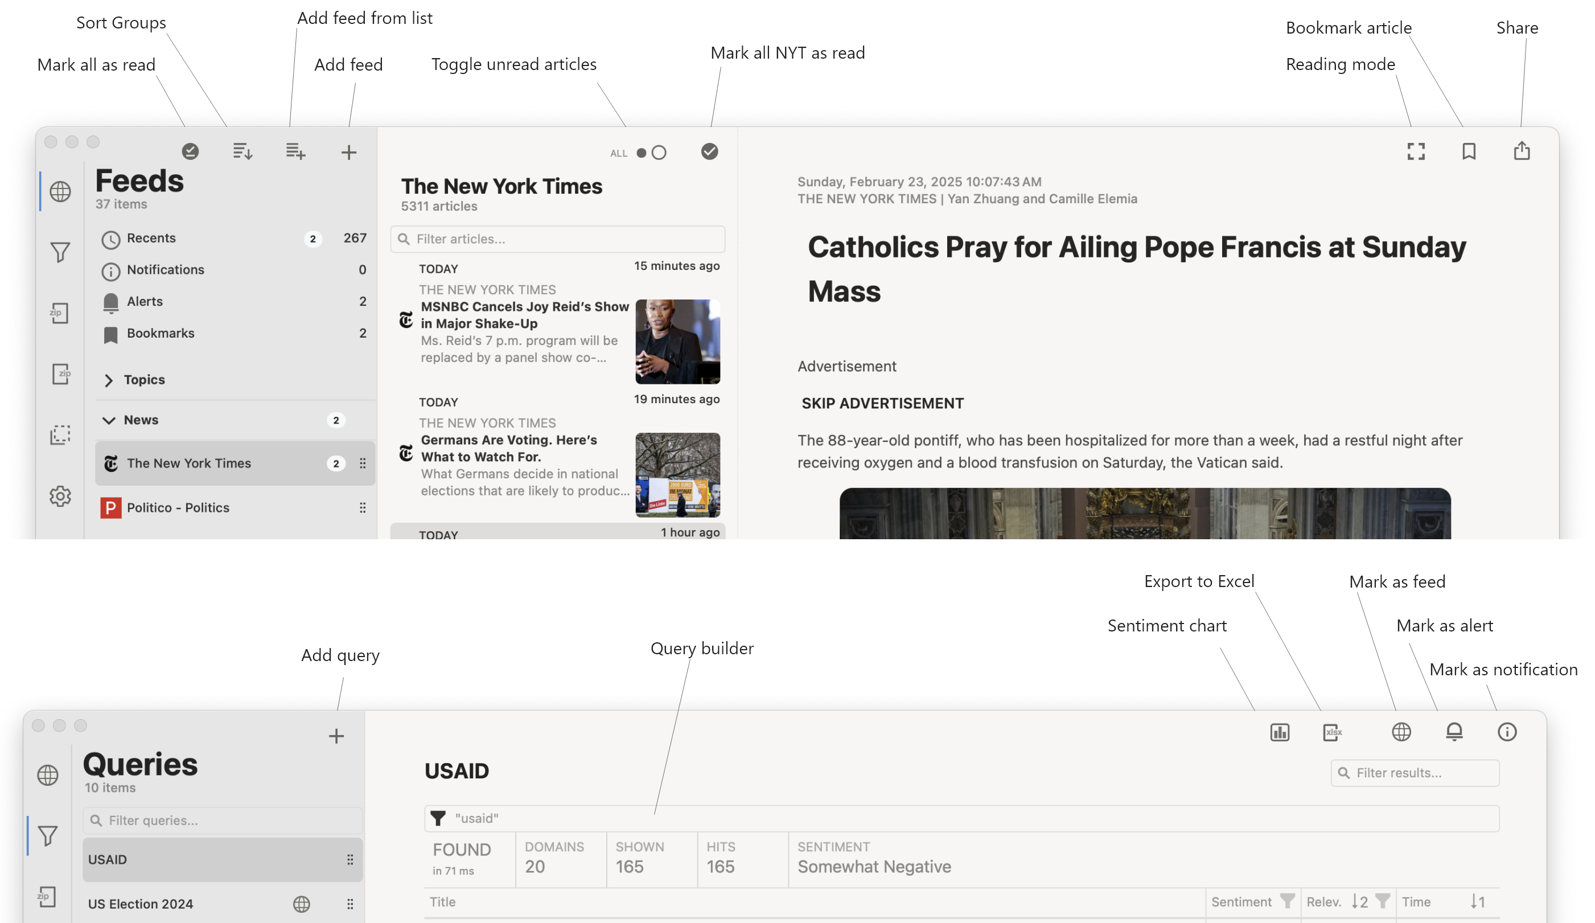Click the query builder field showing "usaid"
1595x923 pixels.
click(x=961, y=819)
